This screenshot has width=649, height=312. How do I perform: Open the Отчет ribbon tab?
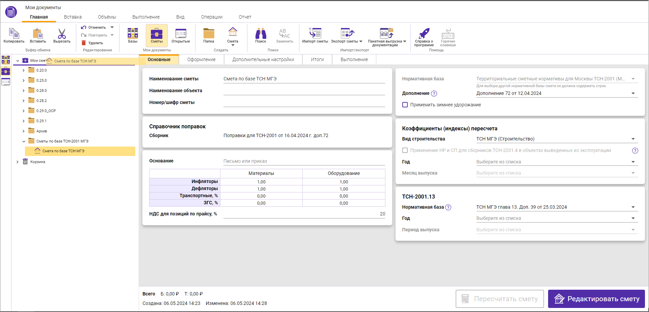245,17
